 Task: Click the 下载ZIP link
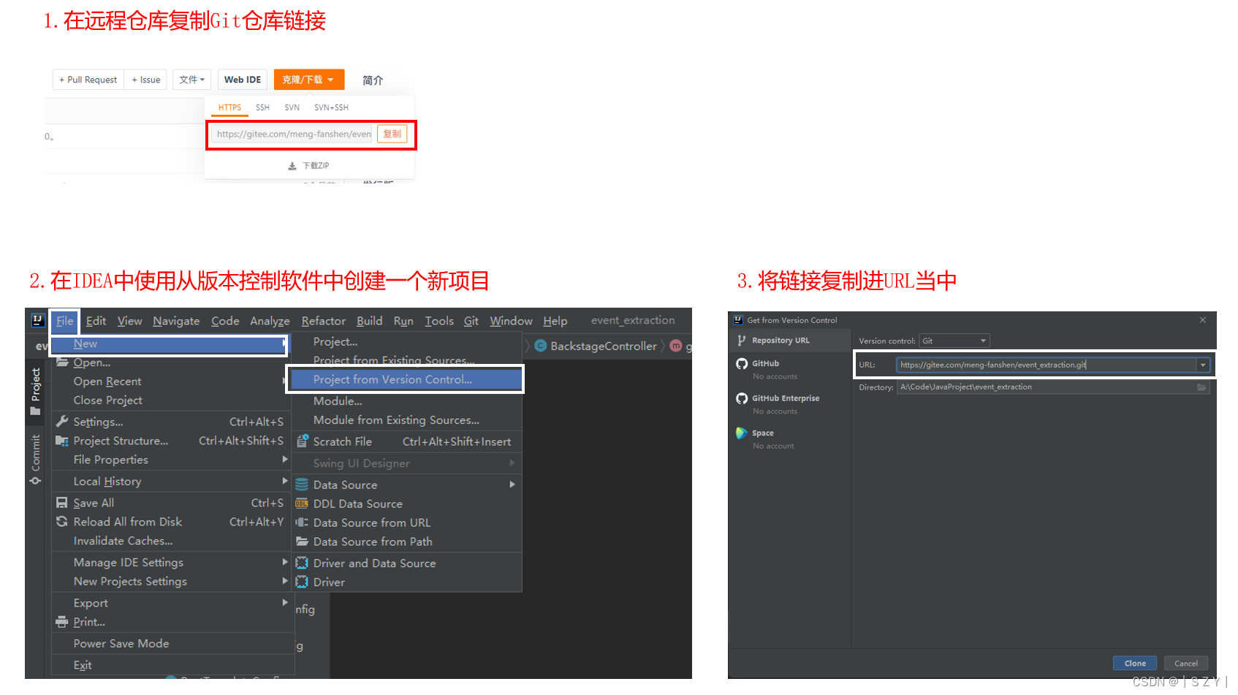(316, 166)
